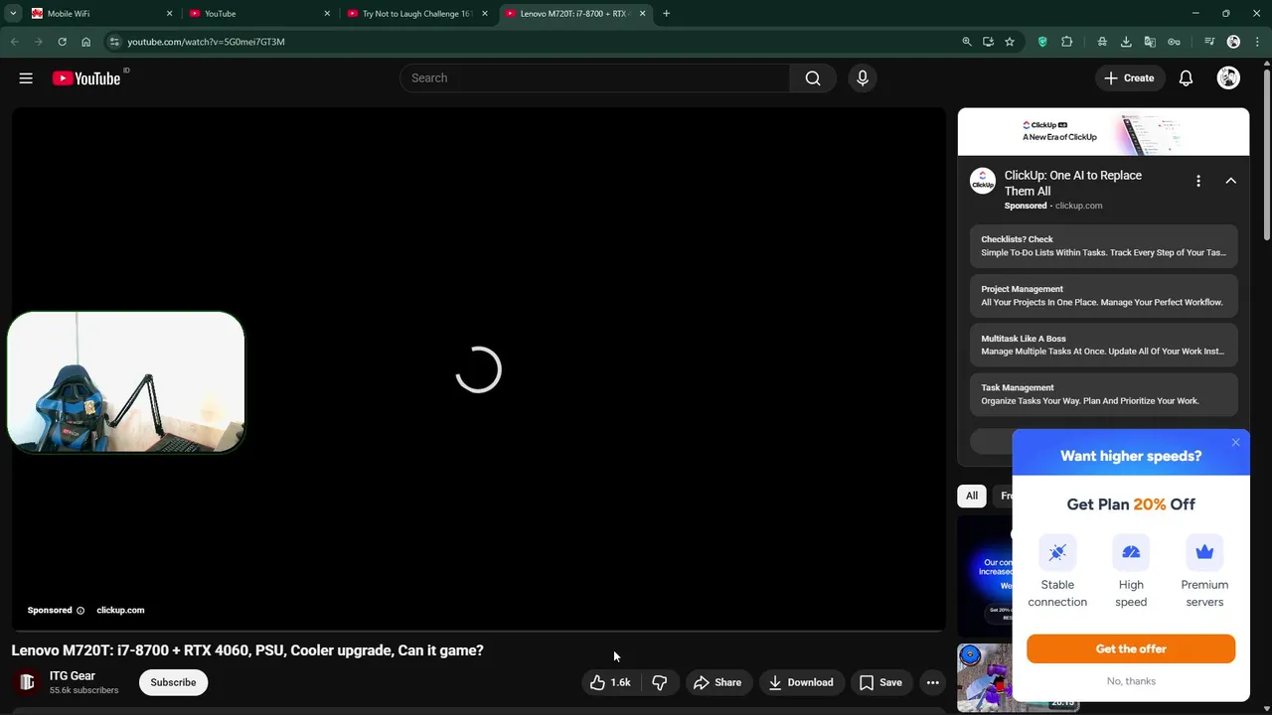Open ClickUp ad three-dot options
The height and width of the screenshot is (715, 1272).
(x=1198, y=181)
